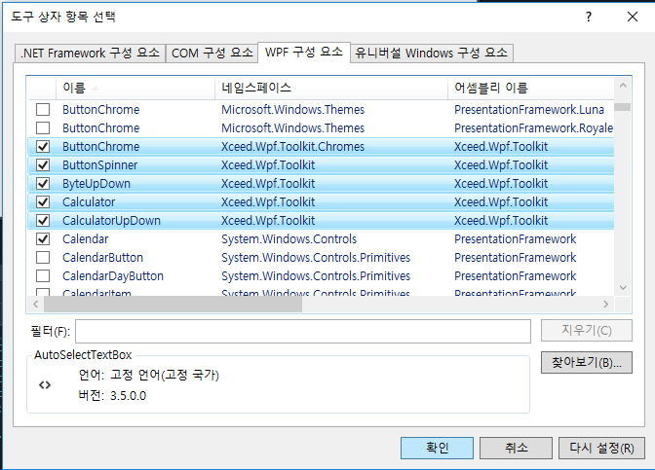Viewport: 655px width, 470px height.
Task: Click the Calculator row's Xceed.Wpf.Toolkit namespace
Action: tap(268, 201)
